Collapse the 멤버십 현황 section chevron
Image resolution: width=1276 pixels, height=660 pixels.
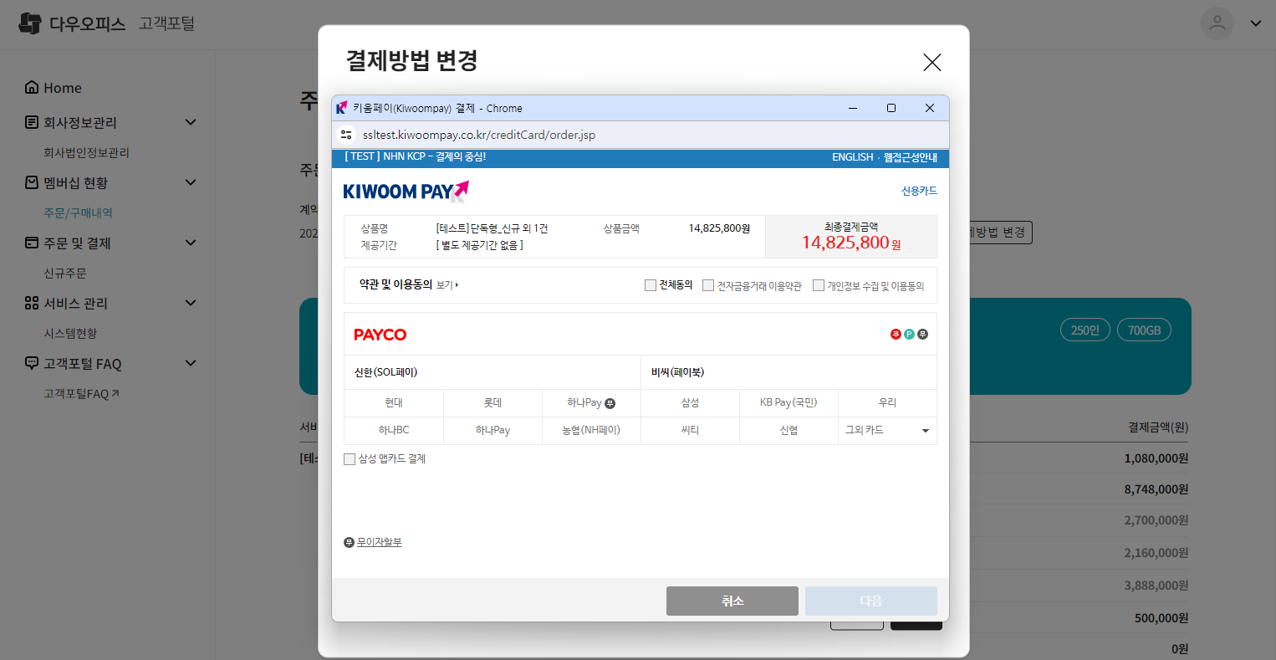191,183
